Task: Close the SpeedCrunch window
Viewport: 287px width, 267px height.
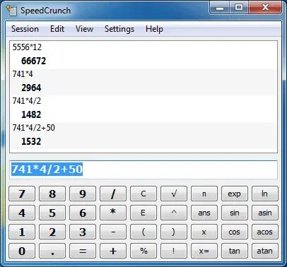Action: pos(265,8)
